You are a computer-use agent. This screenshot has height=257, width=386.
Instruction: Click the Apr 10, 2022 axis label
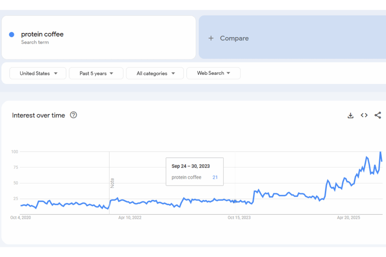[x=130, y=217]
